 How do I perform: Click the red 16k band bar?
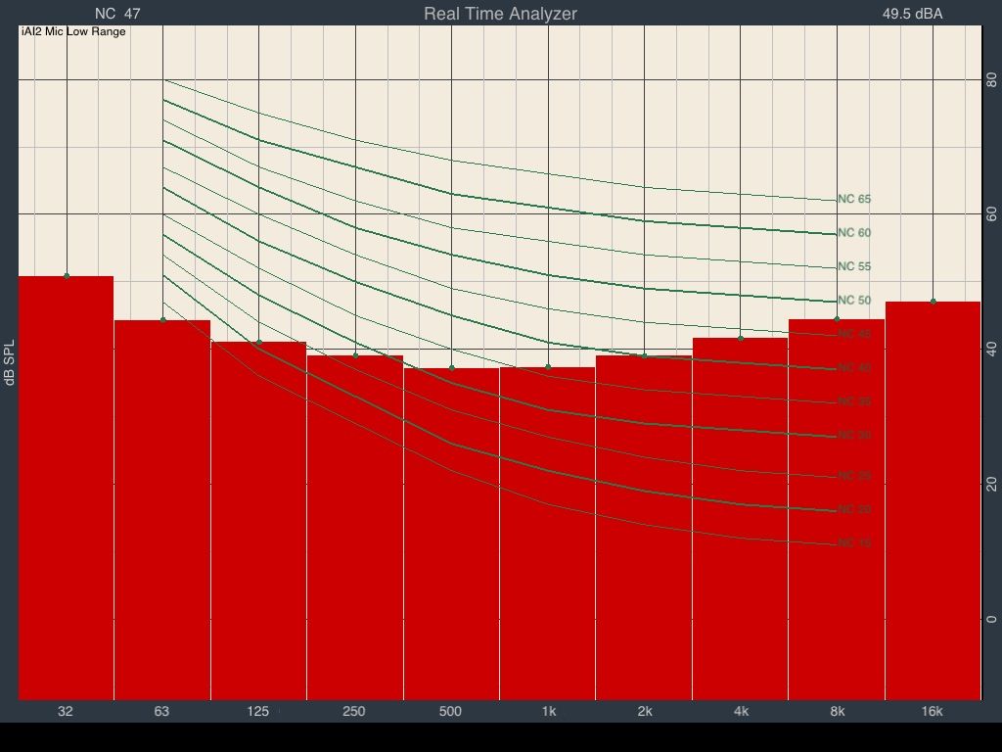(x=933, y=501)
